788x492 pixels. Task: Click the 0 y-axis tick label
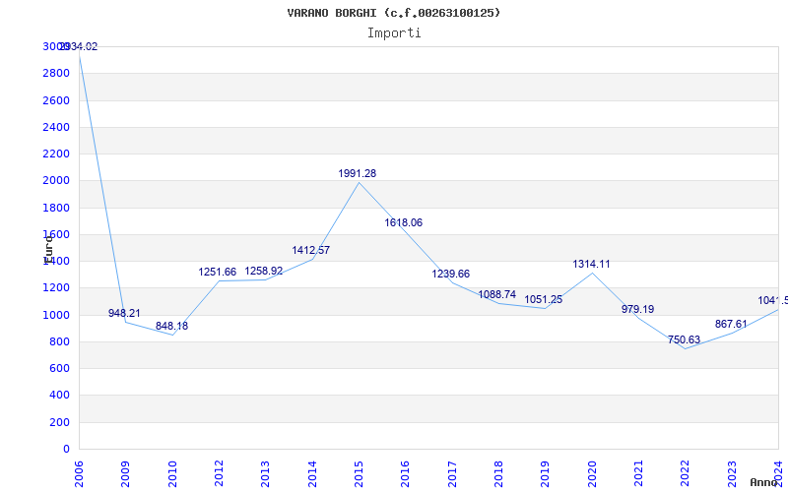[x=66, y=450]
